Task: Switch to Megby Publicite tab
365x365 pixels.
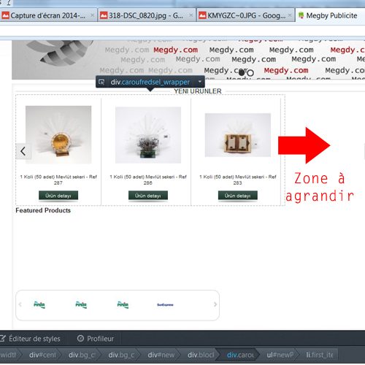Action: tap(331, 15)
